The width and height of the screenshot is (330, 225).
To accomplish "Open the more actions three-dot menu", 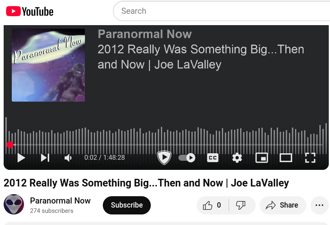I will [319, 205].
